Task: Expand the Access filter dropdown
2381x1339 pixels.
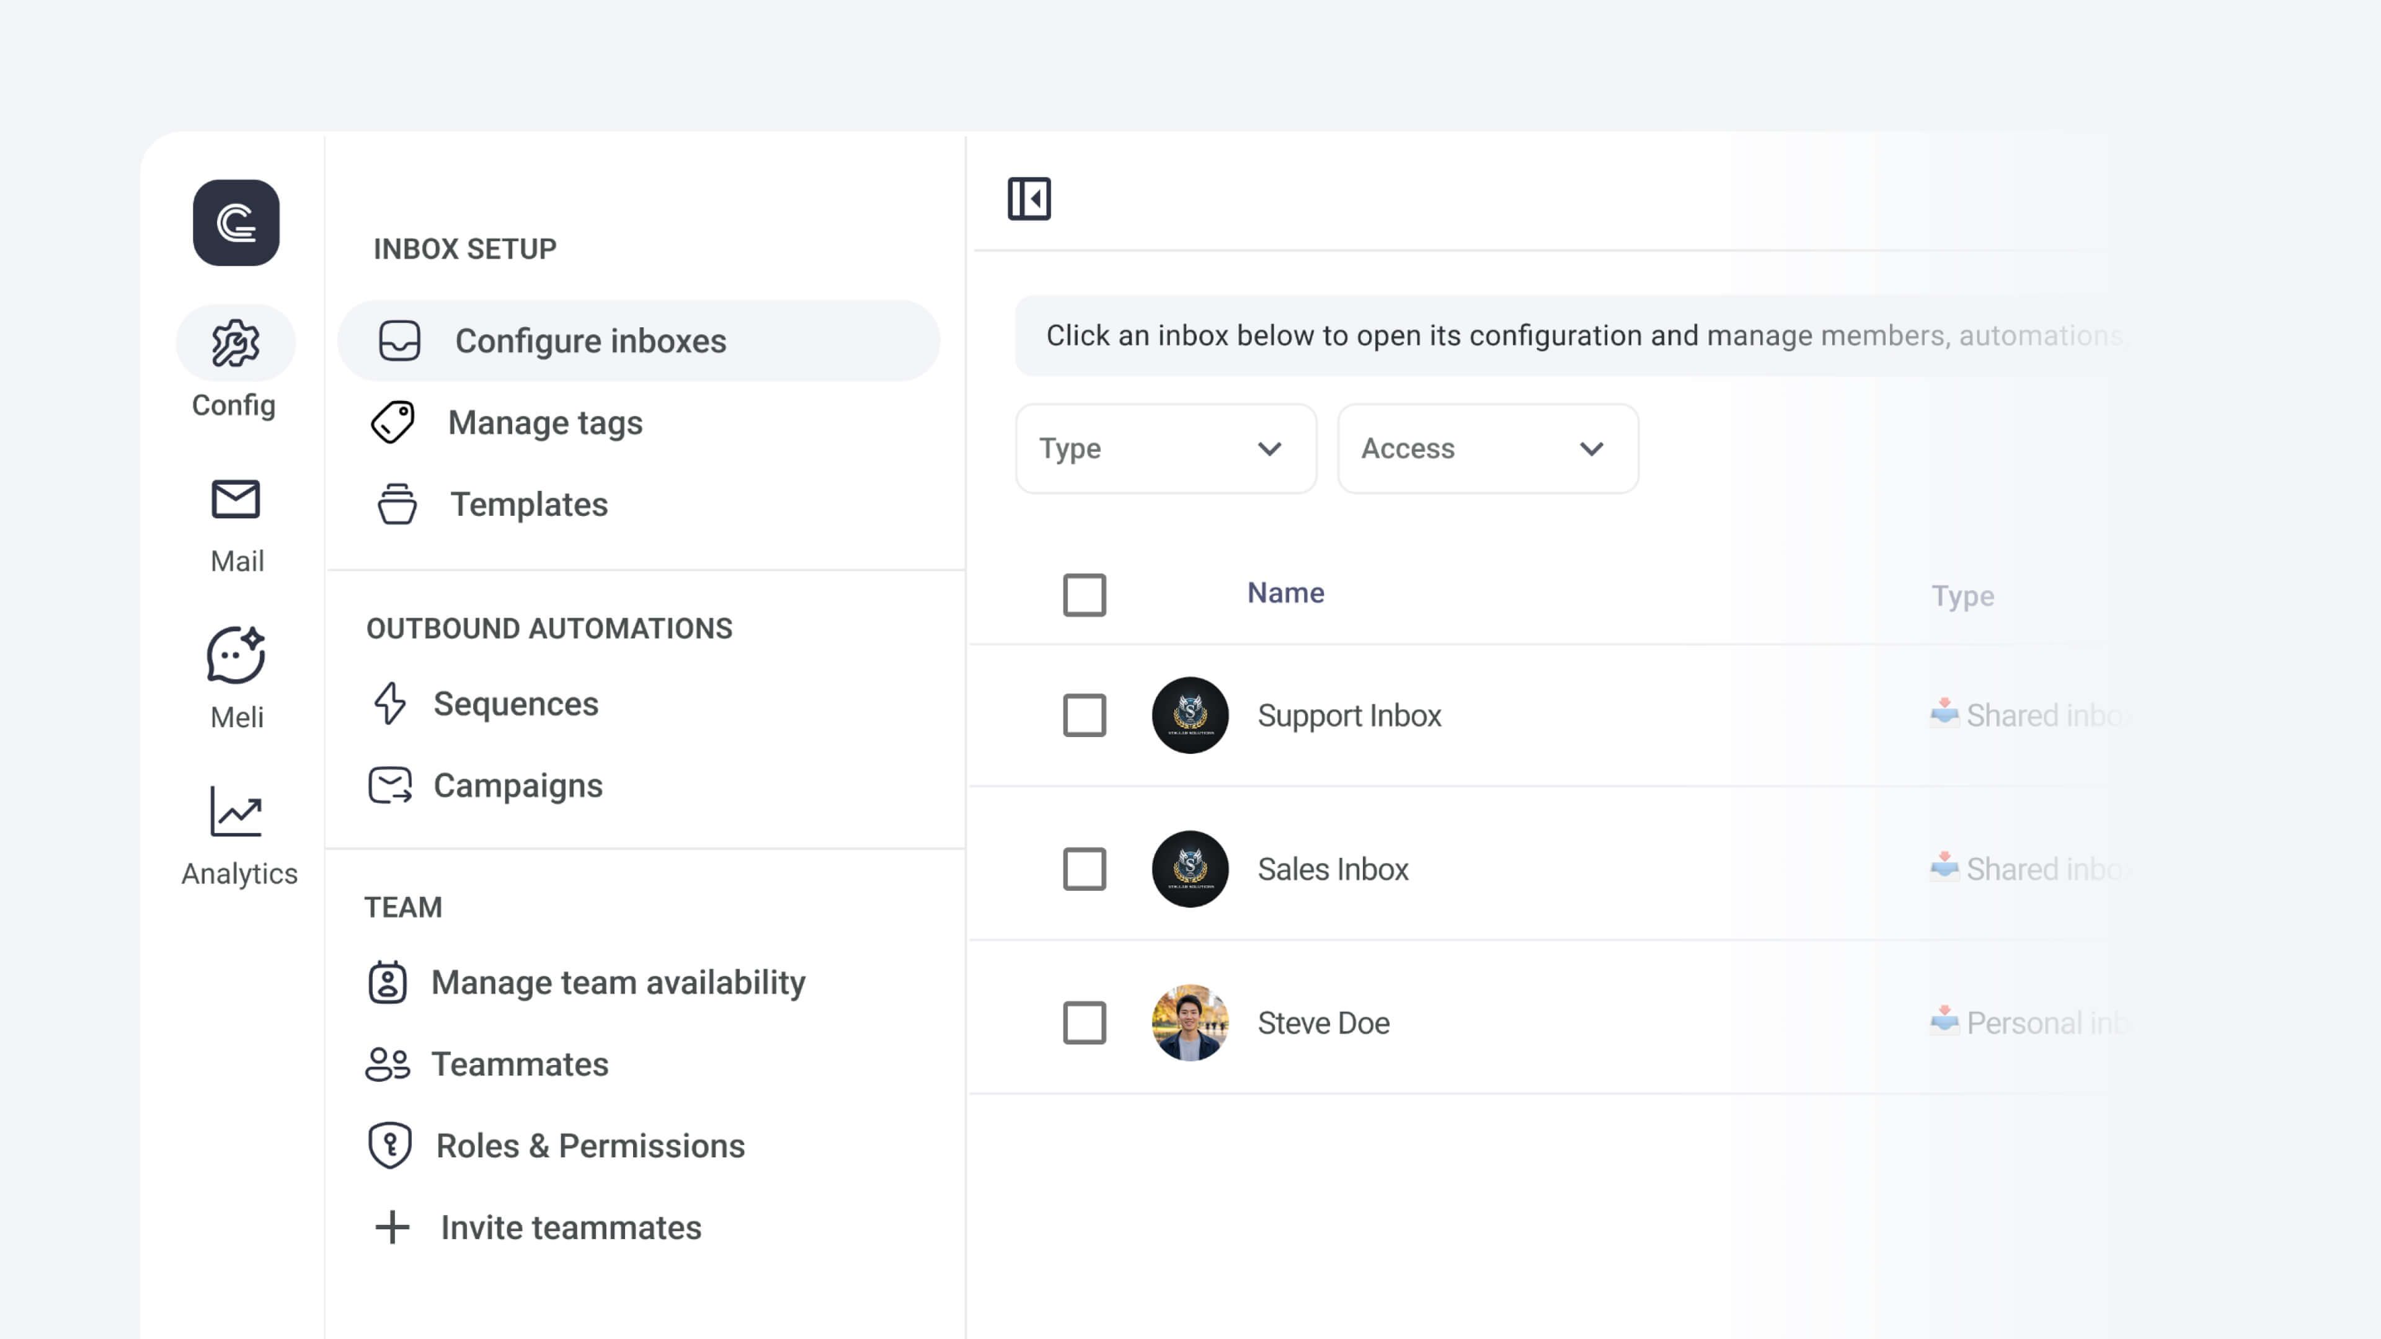Action: 1488,448
